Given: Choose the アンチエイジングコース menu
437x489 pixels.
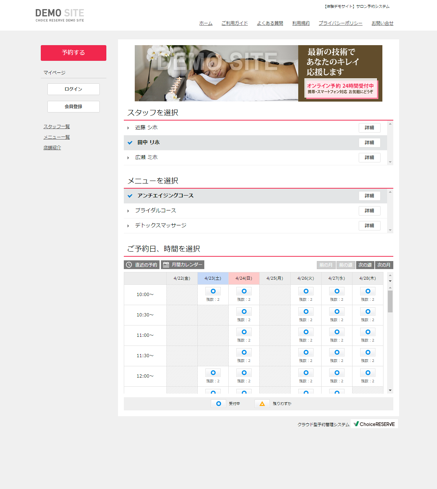Looking at the screenshot, I should click(255, 196).
